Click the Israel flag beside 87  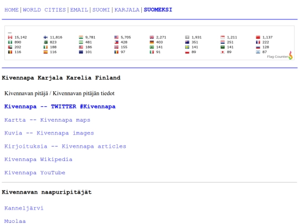[258, 52]
